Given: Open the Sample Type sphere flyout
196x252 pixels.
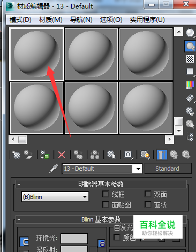Looking at the screenshot, I should (x=190, y=33).
